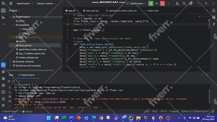The width and height of the screenshot is (217, 122).
Task: Expand External Libraries node
Action: pyautogui.click(x=11, y=61)
